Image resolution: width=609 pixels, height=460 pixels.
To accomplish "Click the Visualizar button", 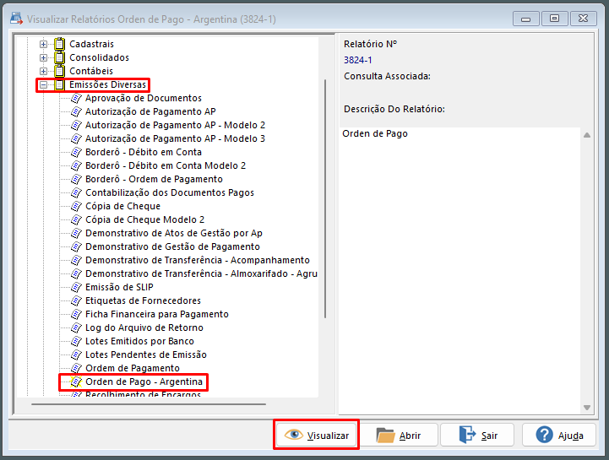I will (x=317, y=436).
